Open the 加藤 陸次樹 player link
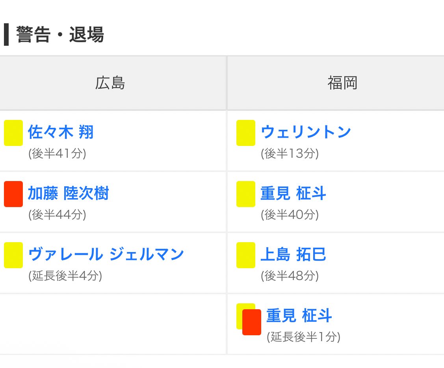 [68, 193]
